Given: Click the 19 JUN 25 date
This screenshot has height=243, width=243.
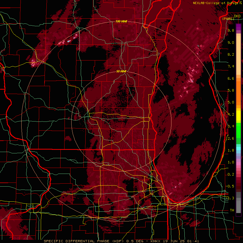Looking at the screenshot, I should (174, 241).
